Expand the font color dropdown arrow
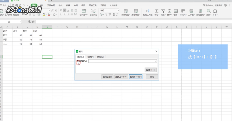The width and height of the screenshot is (232, 121). [51, 15]
